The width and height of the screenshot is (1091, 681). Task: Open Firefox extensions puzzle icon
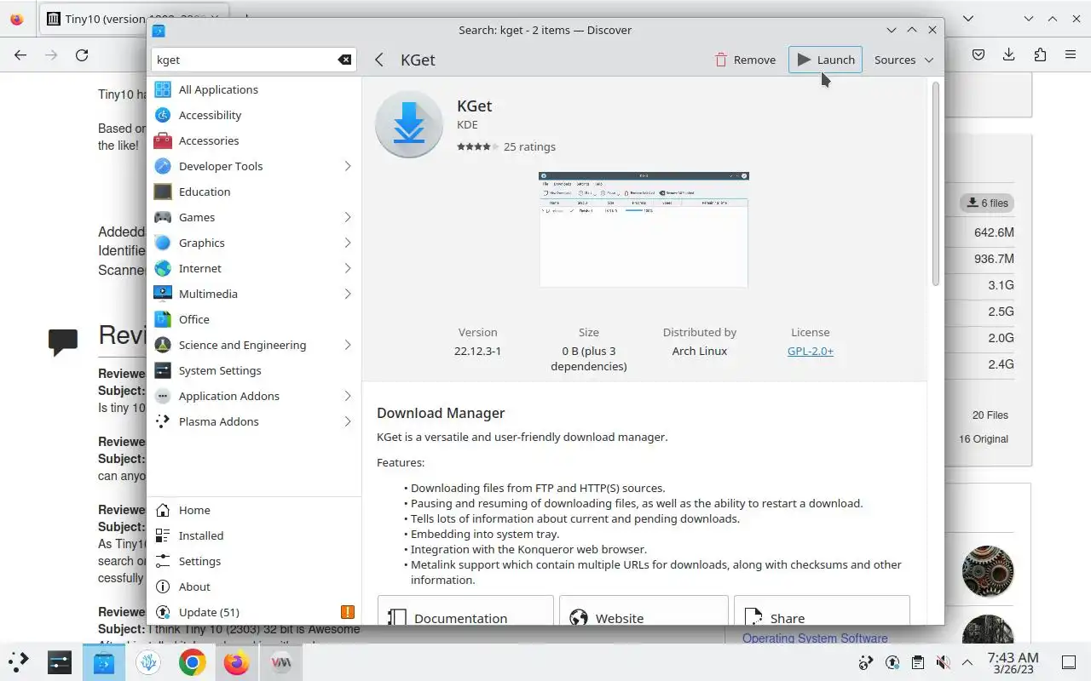coord(1039,54)
